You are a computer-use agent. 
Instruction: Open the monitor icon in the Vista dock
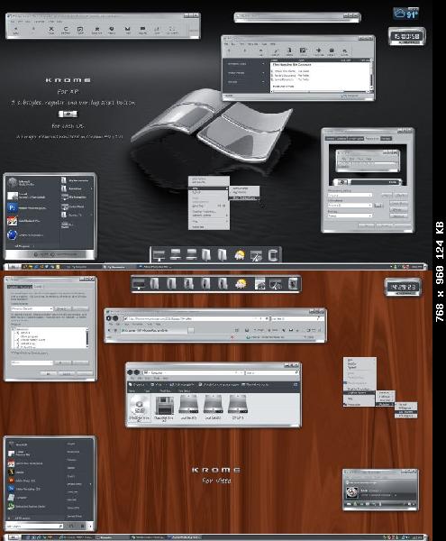[x=139, y=284]
